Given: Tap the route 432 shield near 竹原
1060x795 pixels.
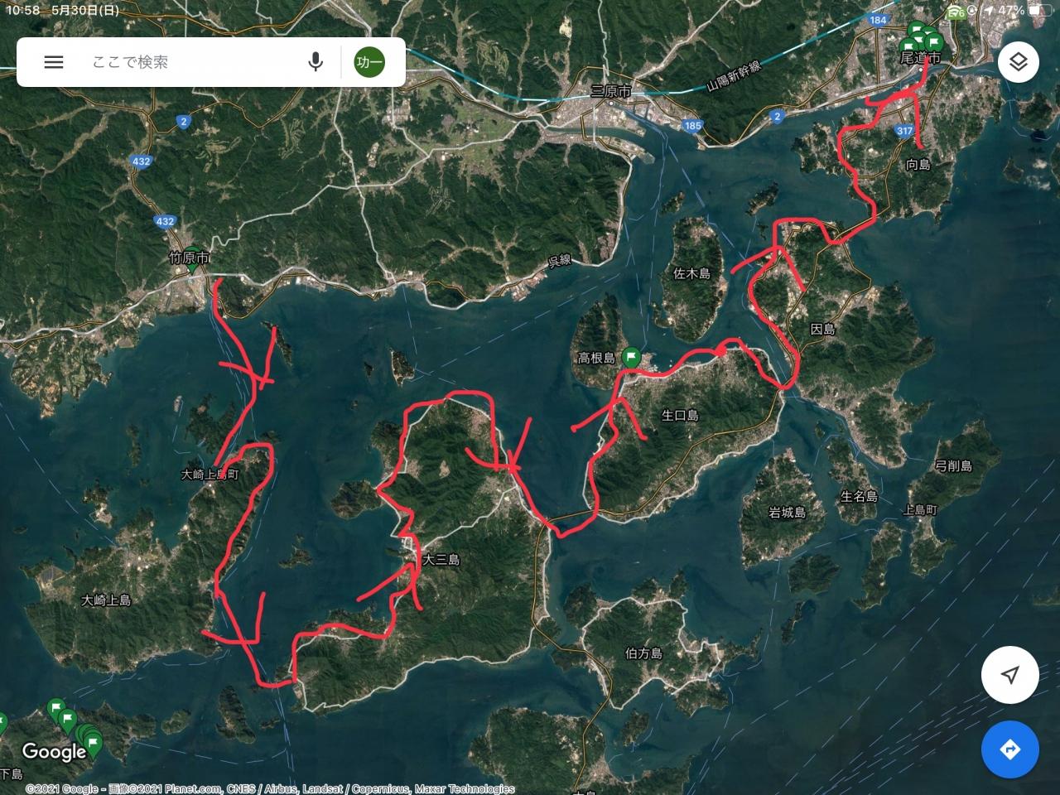Looking at the screenshot, I should 166,221.
